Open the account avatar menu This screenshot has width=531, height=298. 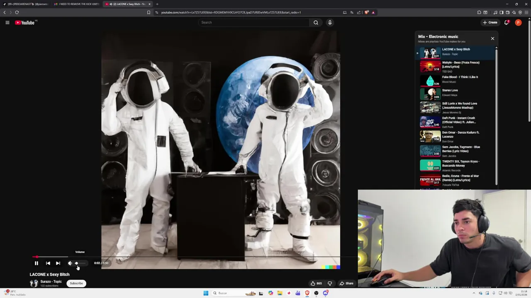pyautogui.click(x=518, y=22)
